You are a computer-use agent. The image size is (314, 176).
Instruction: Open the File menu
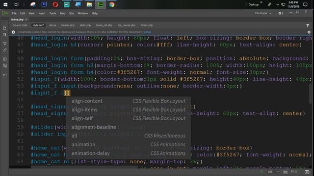coord(14,13)
